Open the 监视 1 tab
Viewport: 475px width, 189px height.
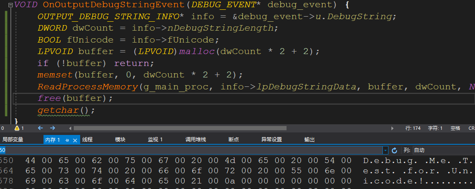click(x=155, y=139)
